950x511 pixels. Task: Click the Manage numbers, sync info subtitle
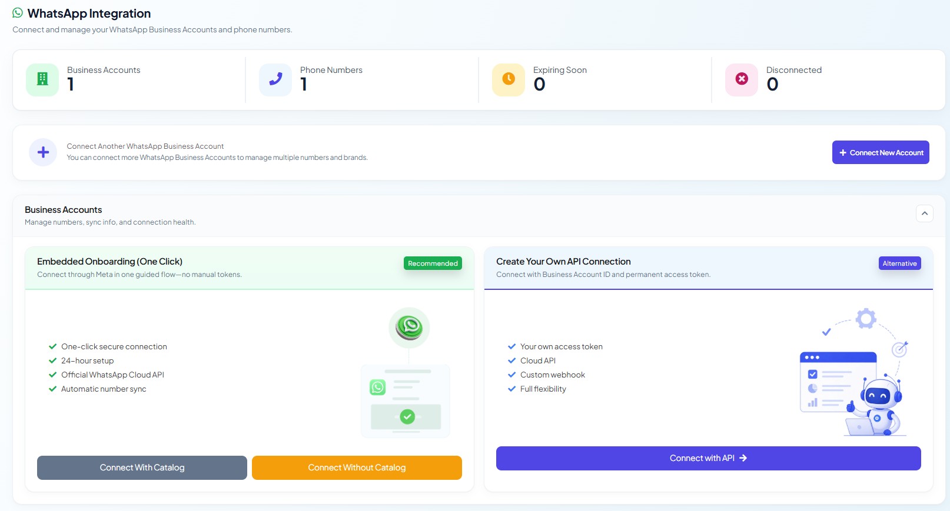[x=110, y=222]
